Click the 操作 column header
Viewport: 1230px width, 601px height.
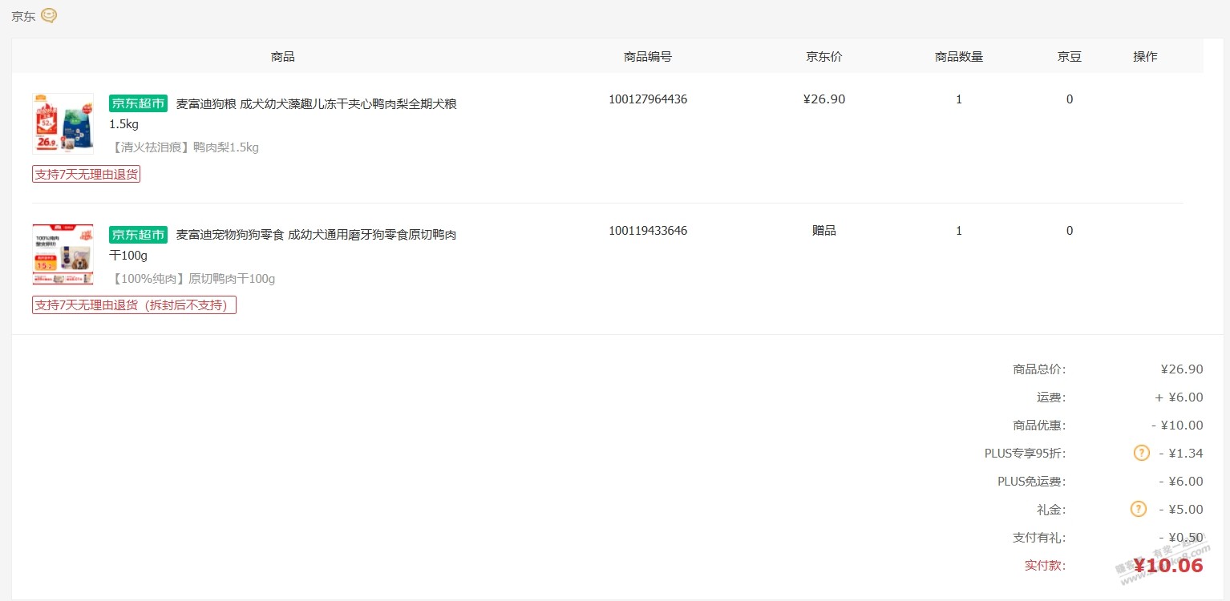(1145, 56)
